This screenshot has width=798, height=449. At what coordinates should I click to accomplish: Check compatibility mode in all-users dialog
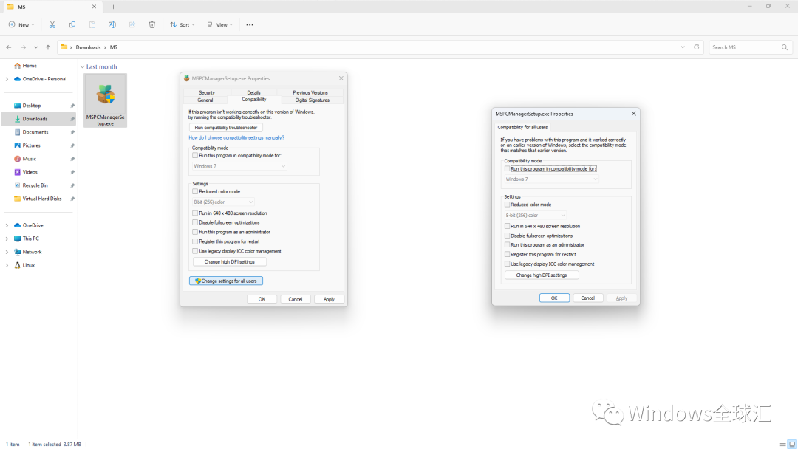pyautogui.click(x=507, y=168)
